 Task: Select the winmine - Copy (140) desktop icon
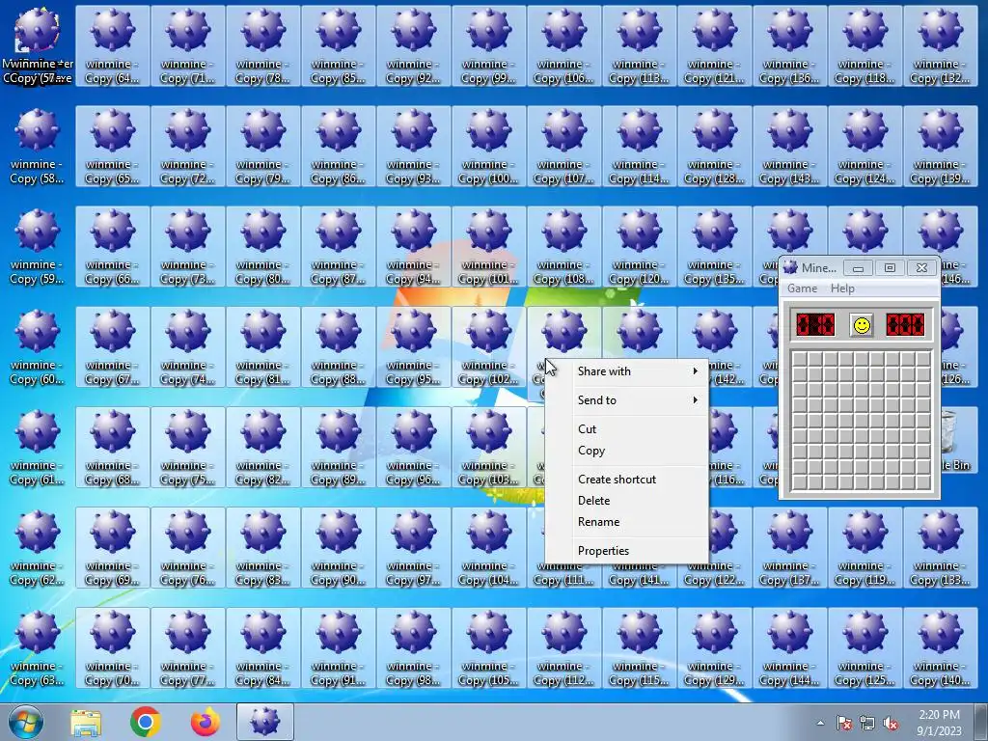(x=940, y=647)
